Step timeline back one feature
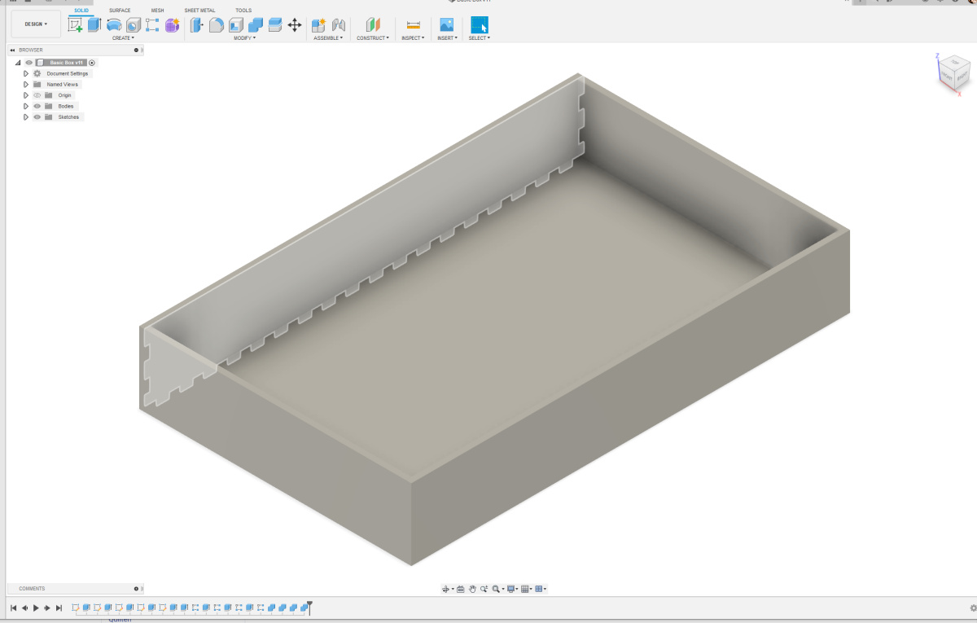Screen dimensions: 977x623 [x=24, y=608]
